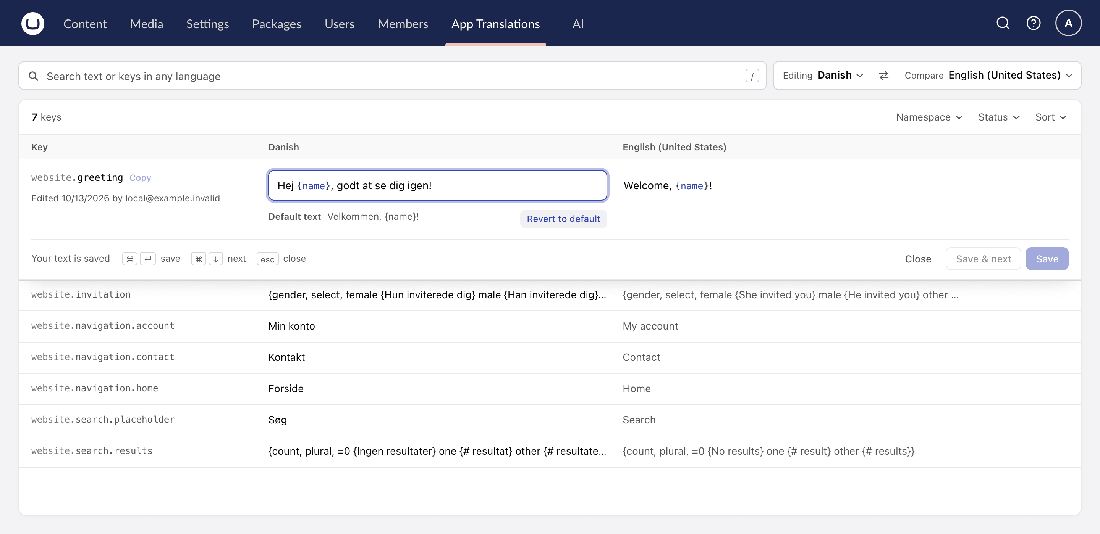
Task: Expand the Namespace filter
Action: pyautogui.click(x=929, y=117)
